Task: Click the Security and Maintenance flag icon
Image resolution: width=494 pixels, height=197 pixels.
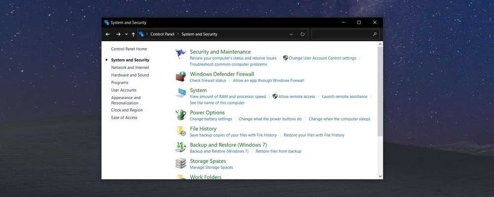Action: tap(180, 54)
